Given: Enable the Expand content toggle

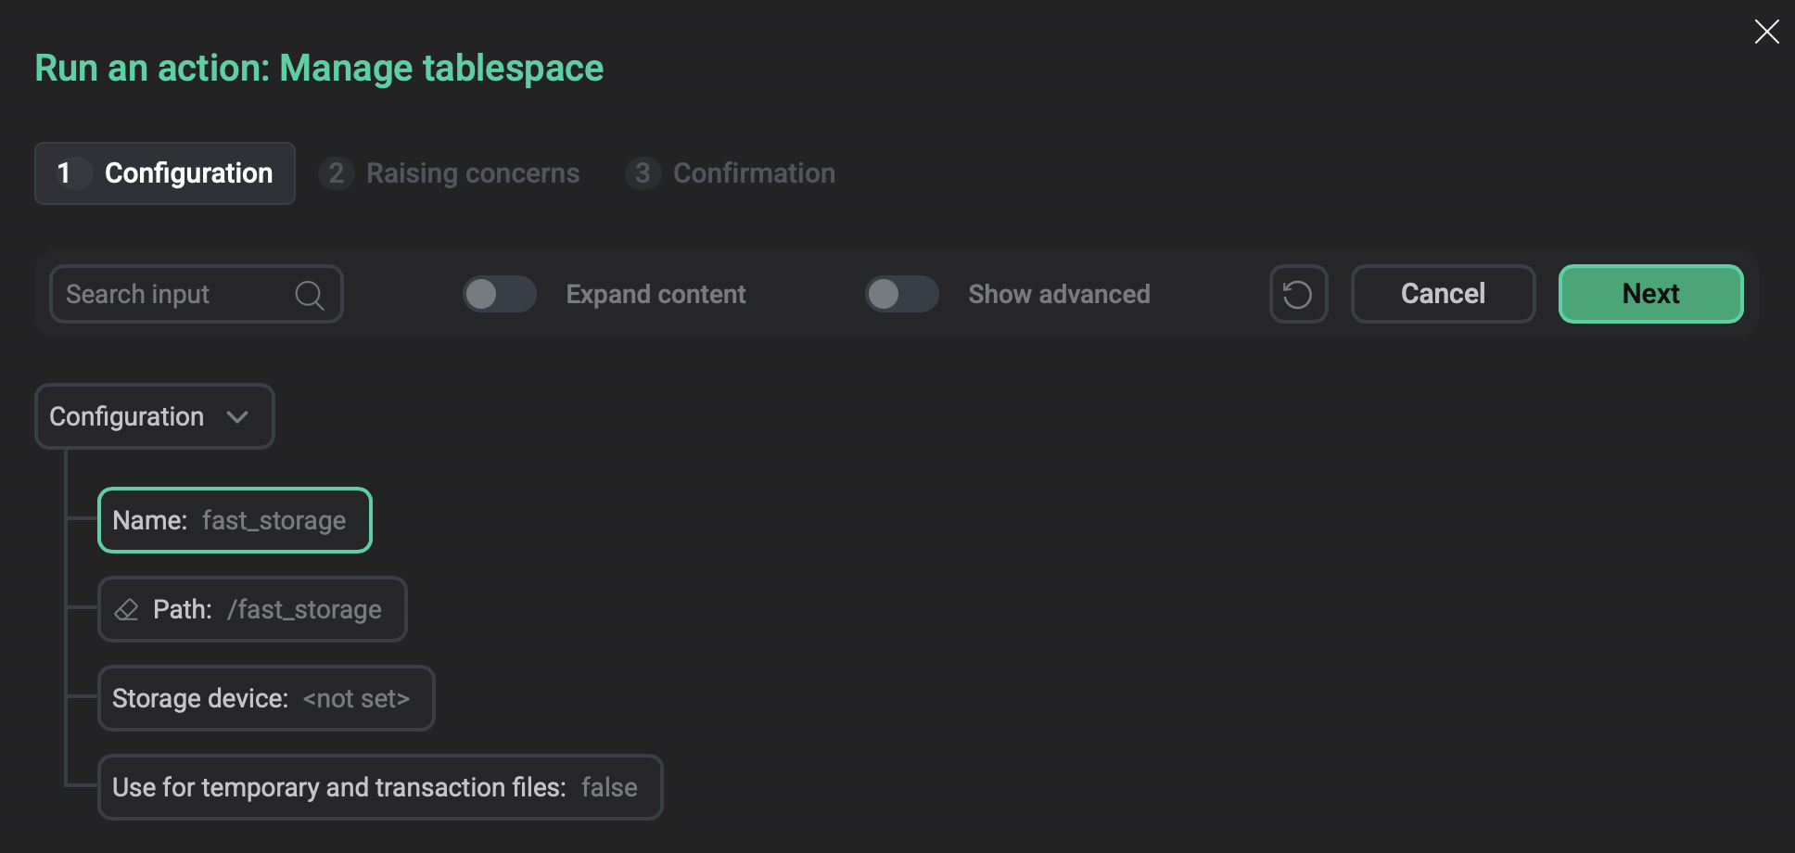Looking at the screenshot, I should (x=500, y=295).
